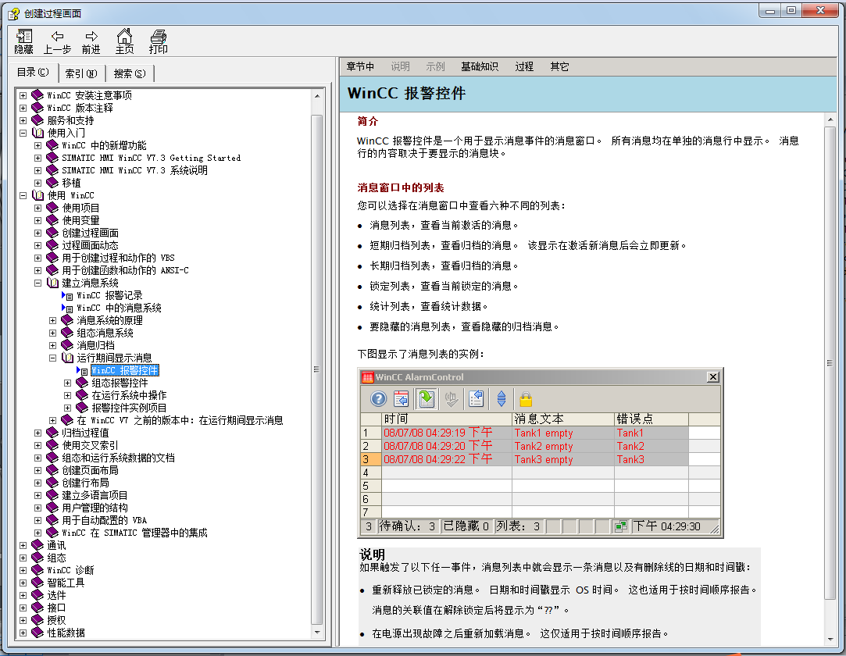Screen dimensions: 846x656
Task: Select the Tank2 empty message row
Action: click(540, 446)
